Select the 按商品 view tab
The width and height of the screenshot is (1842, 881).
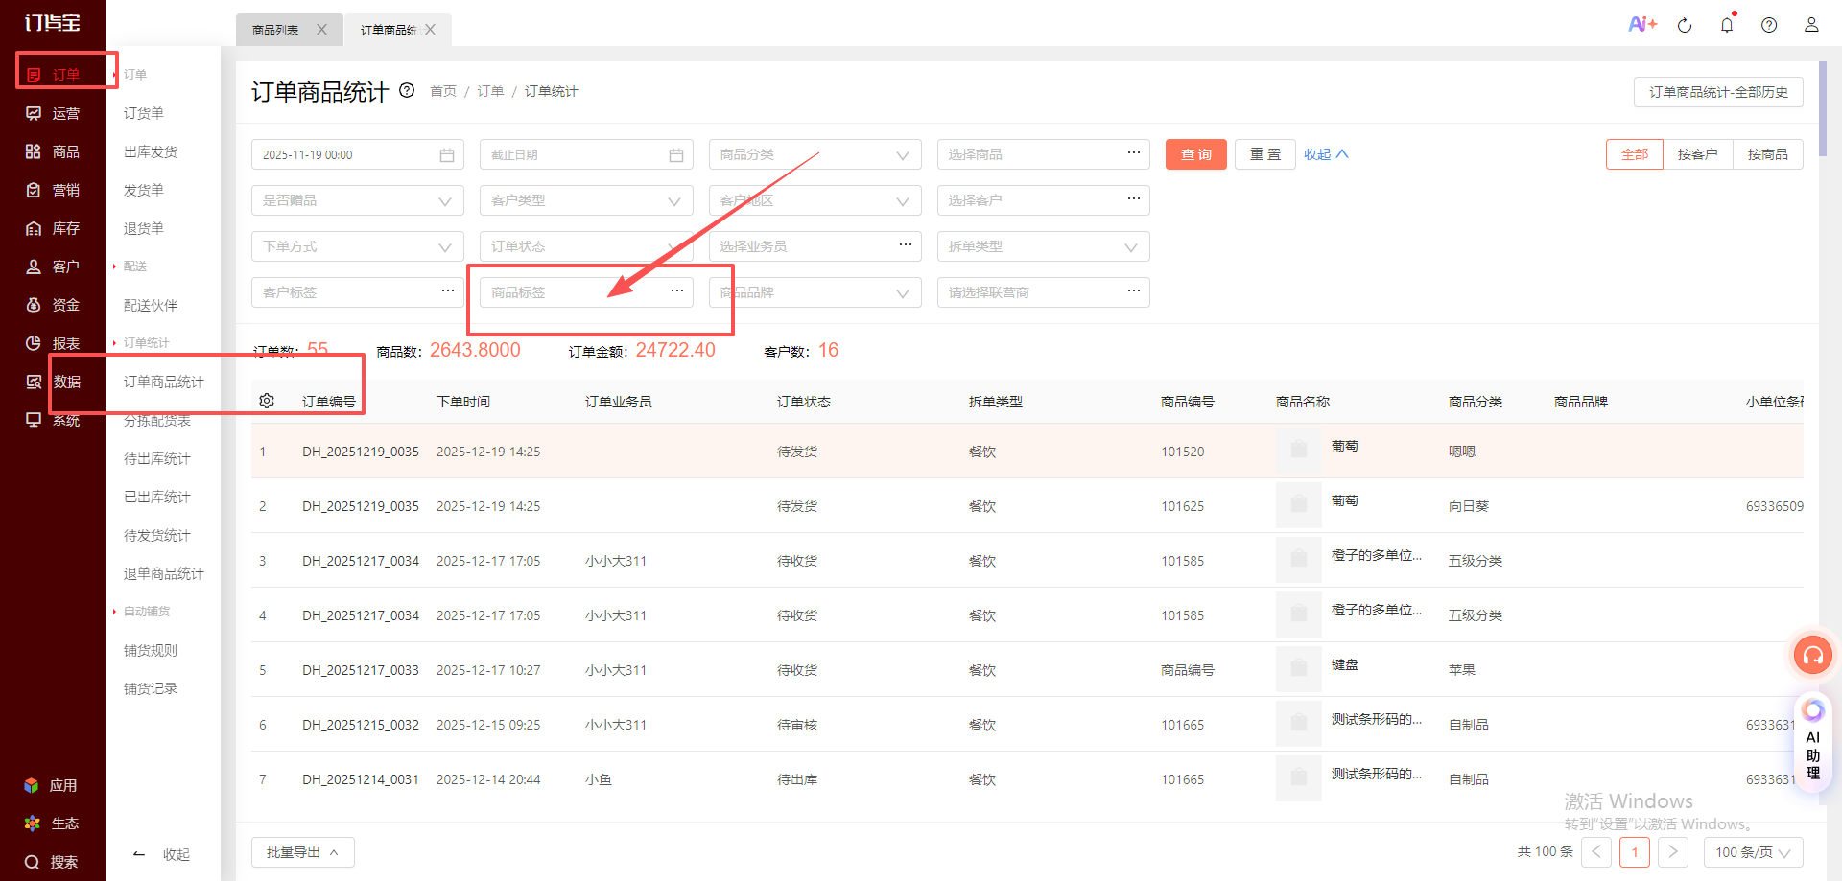point(1767,154)
